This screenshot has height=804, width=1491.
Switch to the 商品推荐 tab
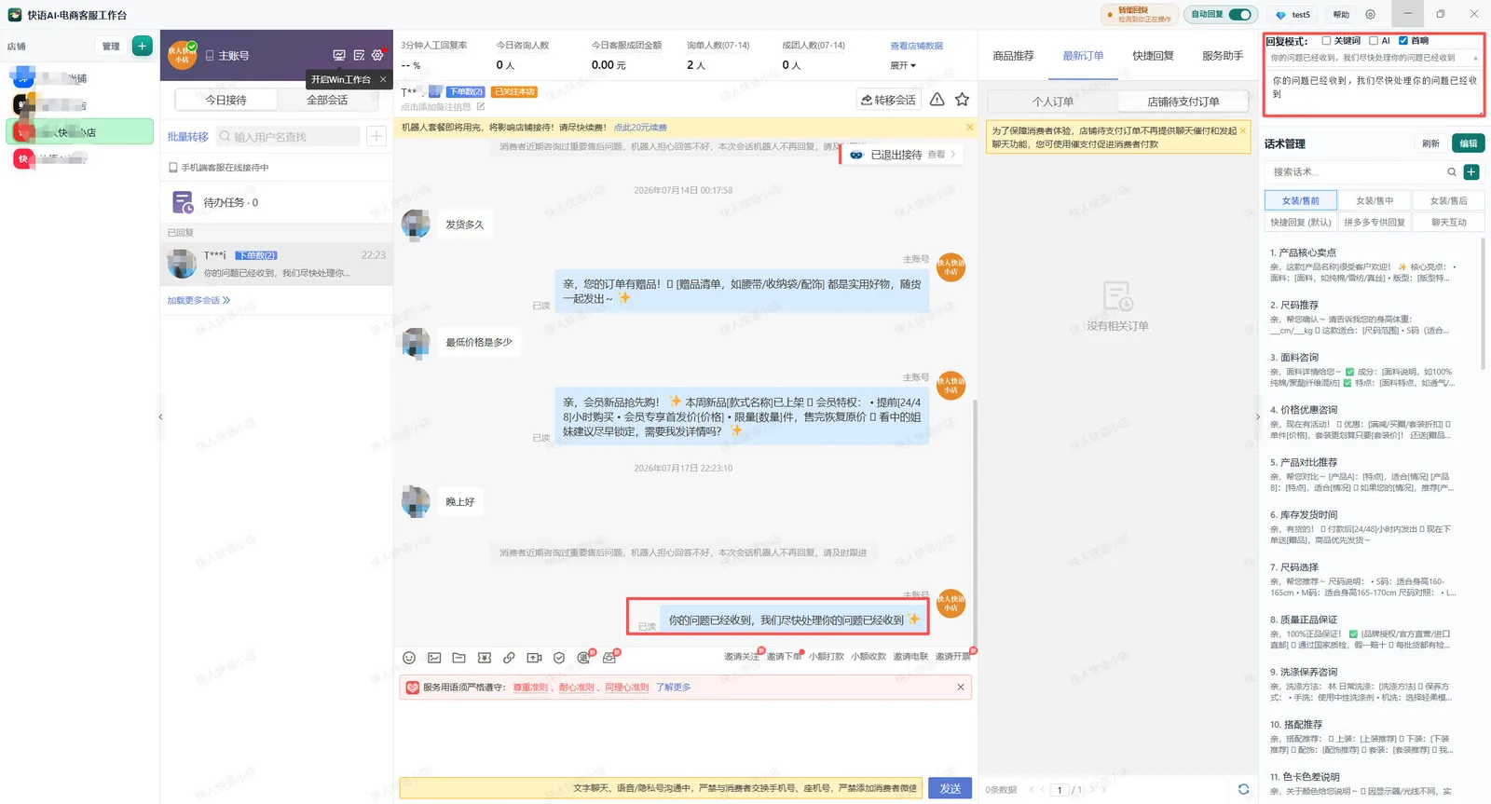click(x=1013, y=56)
